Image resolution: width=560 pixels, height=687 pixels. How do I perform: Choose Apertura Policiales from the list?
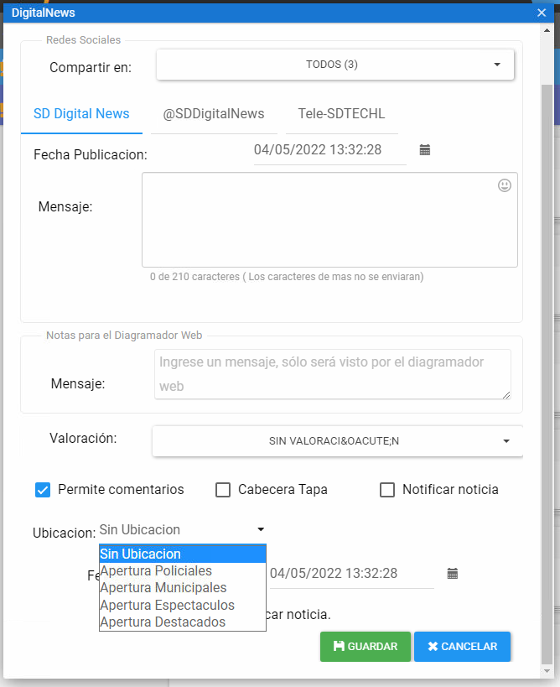[156, 571]
